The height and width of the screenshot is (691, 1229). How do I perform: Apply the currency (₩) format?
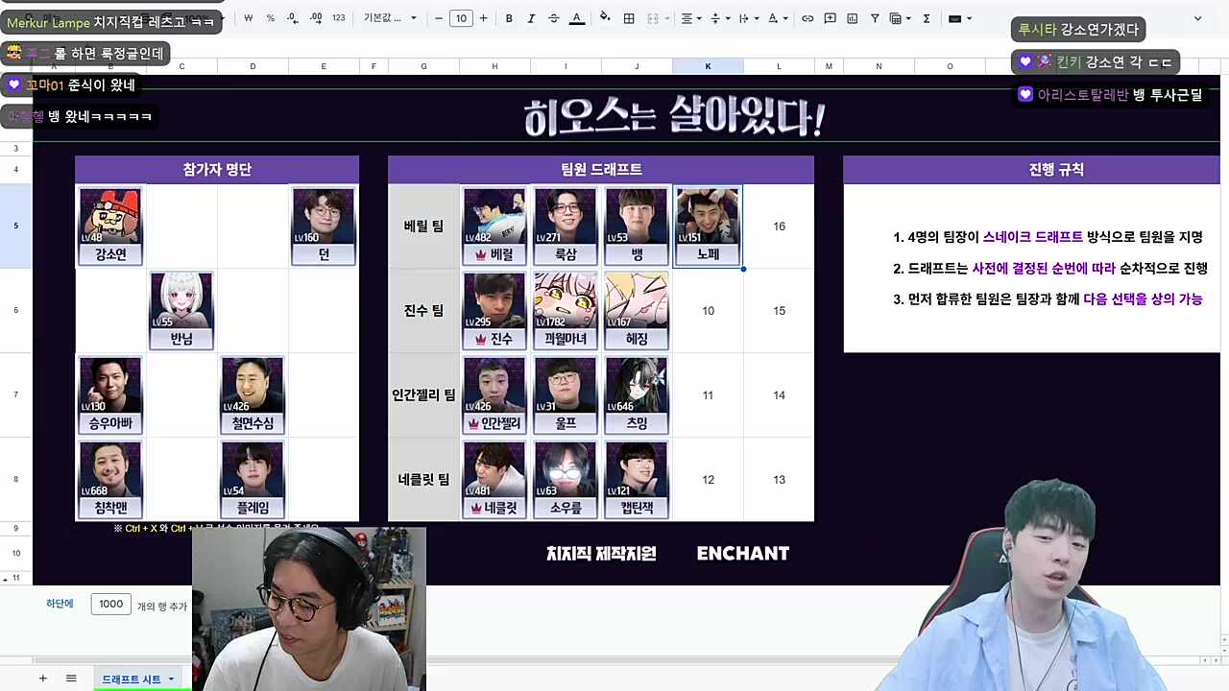[249, 18]
